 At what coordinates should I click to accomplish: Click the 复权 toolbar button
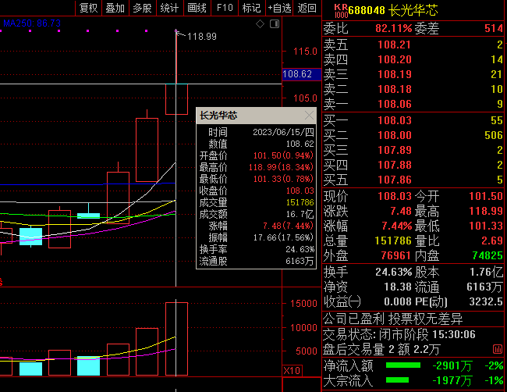tap(88, 8)
